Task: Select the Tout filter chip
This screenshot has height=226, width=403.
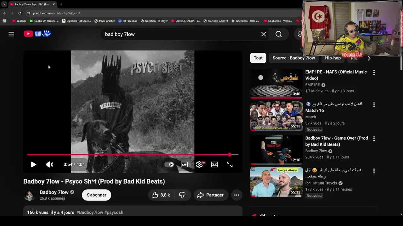Action: [258, 58]
